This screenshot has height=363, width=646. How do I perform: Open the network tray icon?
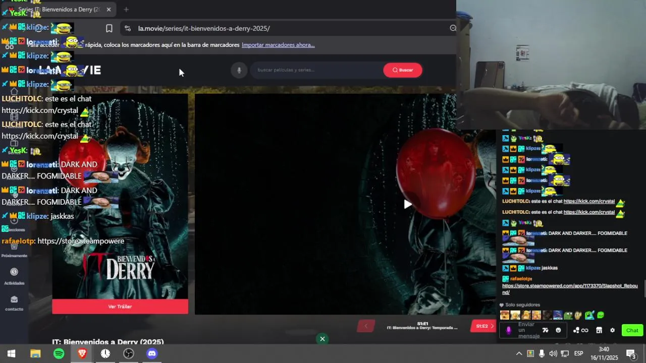(x=565, y=353)
